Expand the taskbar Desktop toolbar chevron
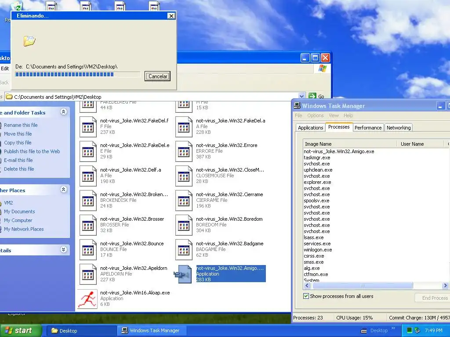The height and width of the screenshot is (337, 450). pyautogui.click(x=393, y=328)
